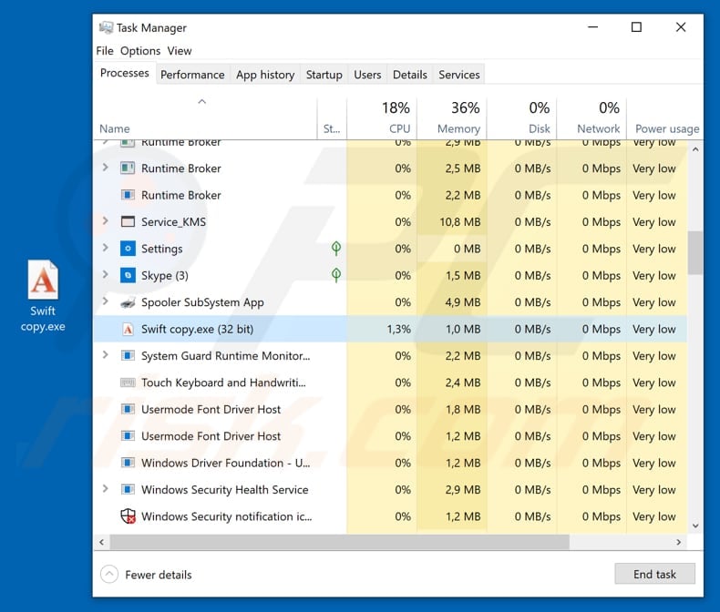Switch to the Users tab
The height and width of the screenshot is (612, 720).
367,75
